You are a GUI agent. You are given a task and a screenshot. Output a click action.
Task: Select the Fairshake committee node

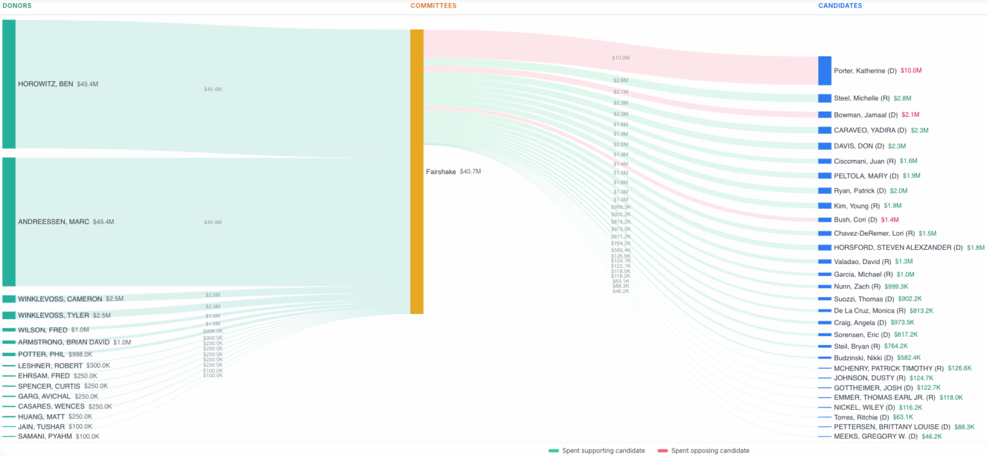coord(416,171)
